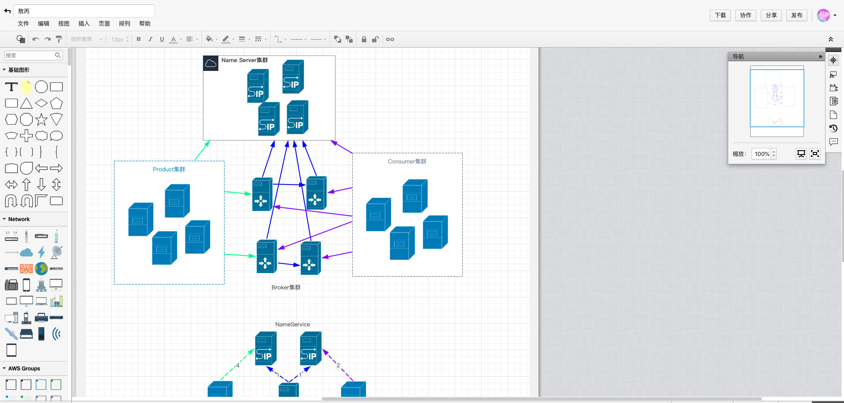
Task: Open the comments speech bubble icon
Action: click(833, 142)
